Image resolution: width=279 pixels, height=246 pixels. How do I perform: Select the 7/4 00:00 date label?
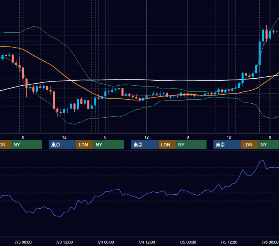(105, 242)
